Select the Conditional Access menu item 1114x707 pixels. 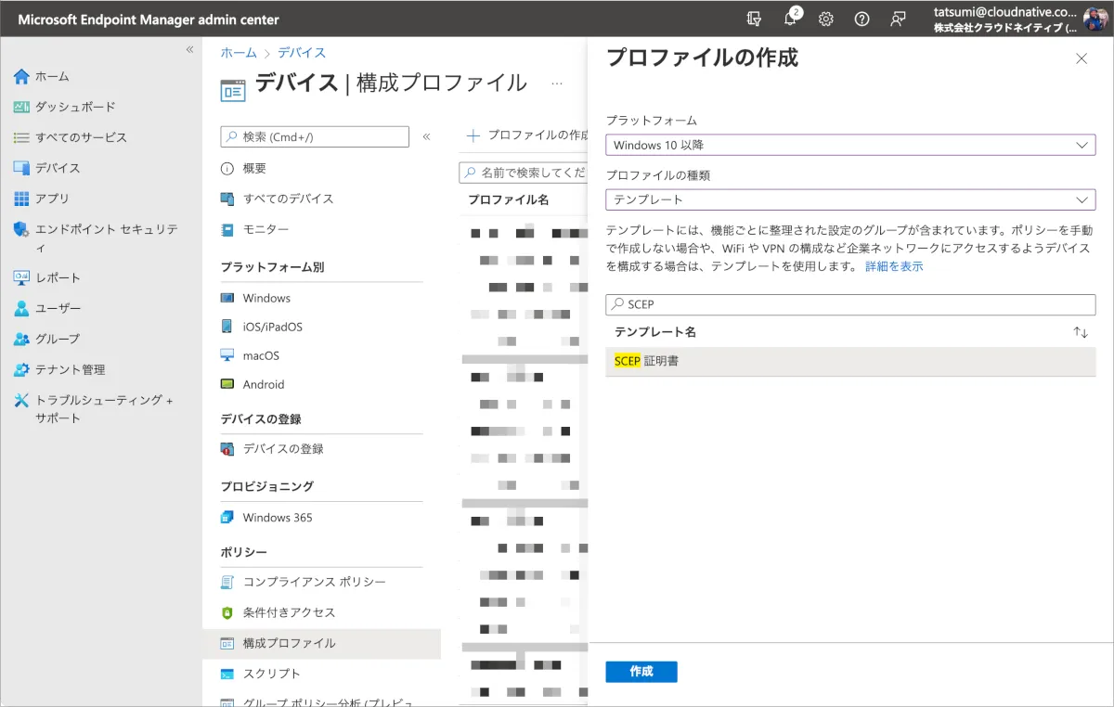pos(289,612)
